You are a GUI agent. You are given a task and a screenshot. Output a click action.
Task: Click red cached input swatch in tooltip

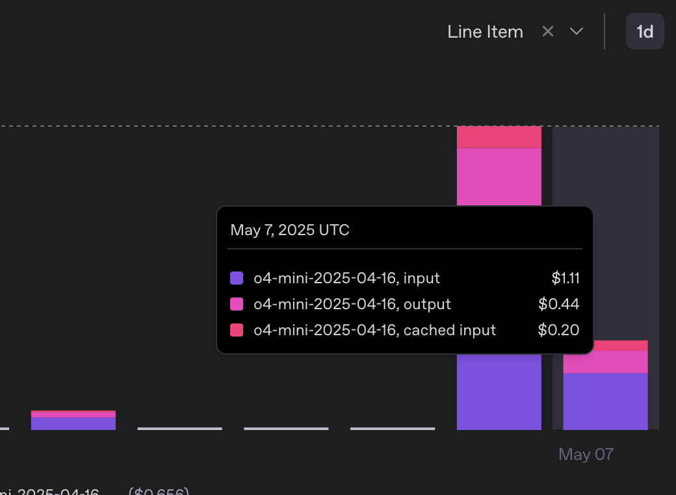(x=237, y=330)
